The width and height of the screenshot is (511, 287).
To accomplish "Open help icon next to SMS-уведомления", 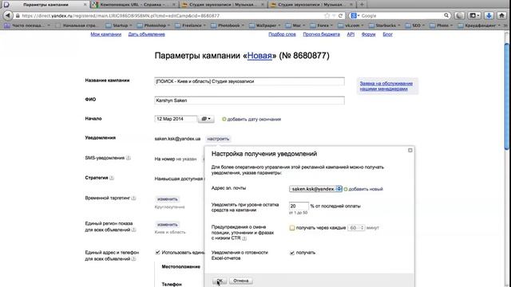I will point(129,158).
